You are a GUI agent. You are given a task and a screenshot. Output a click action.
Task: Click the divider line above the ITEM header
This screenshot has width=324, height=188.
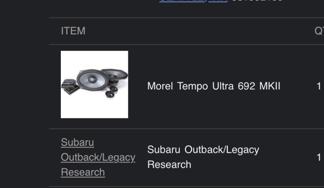(x=186, y=18)
